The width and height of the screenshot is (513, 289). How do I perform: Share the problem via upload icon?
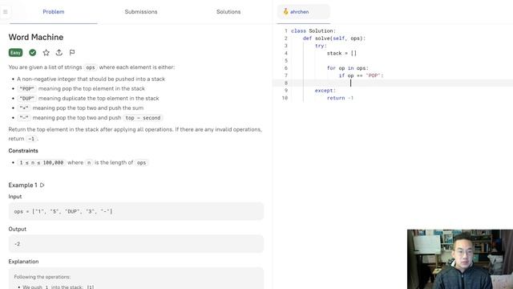(x=59, y=52)
